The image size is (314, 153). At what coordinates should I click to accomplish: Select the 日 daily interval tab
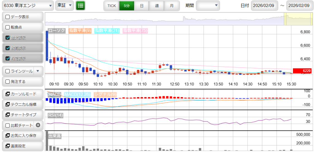pyautogui.click(x=141, y=6)
